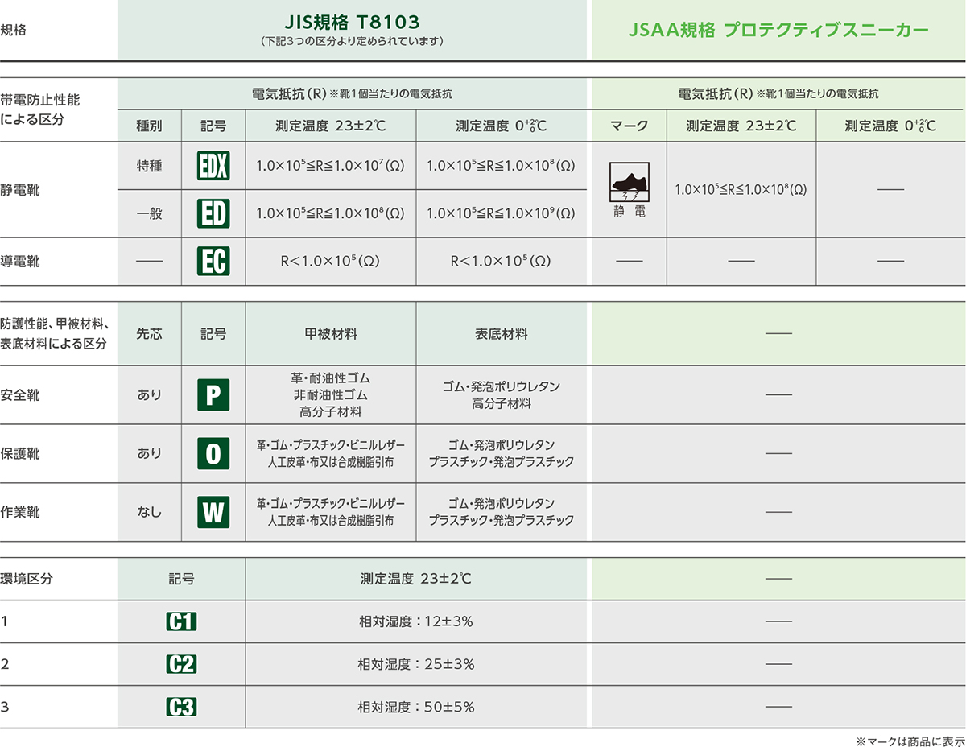
Task: Click the 相対湿度：50±5% cell
Action: click(x=416, y=708)
